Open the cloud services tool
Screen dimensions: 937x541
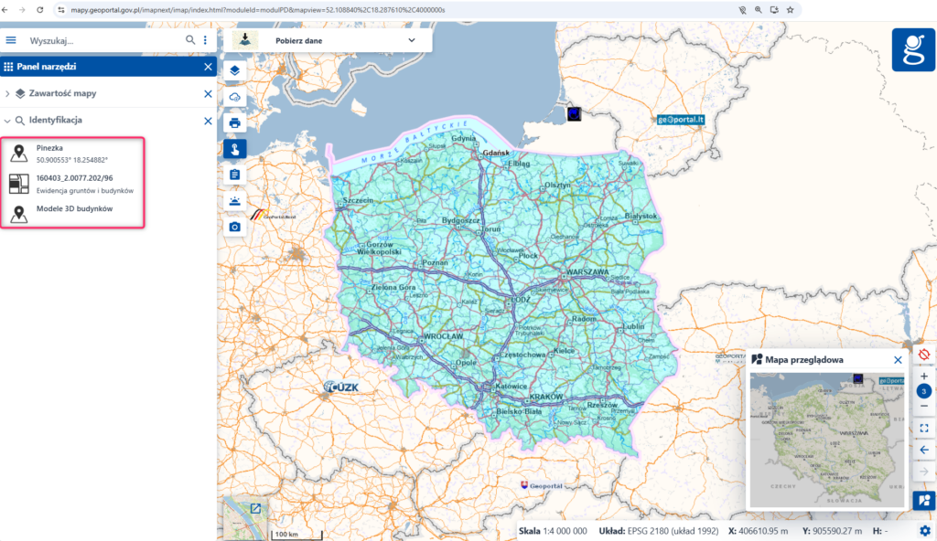tap(235, 97)
